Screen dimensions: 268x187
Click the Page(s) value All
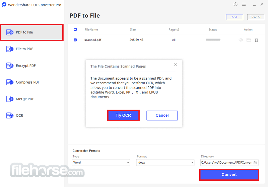[x=174, y=40]
